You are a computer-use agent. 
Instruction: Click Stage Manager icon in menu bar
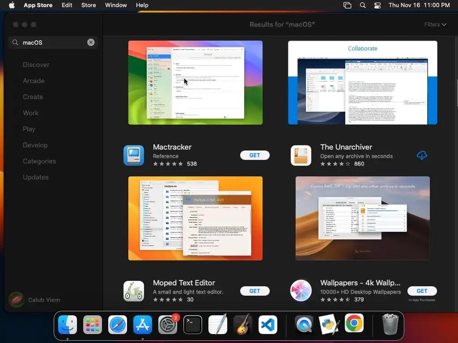(347, 5)
